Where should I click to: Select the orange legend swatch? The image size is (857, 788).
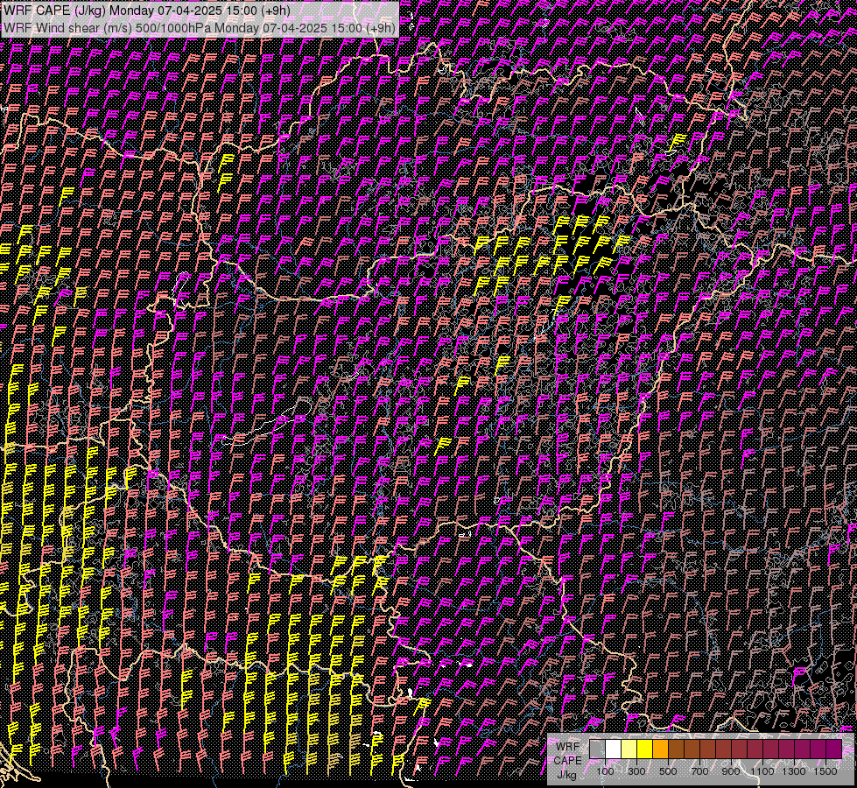coord(660,749)
